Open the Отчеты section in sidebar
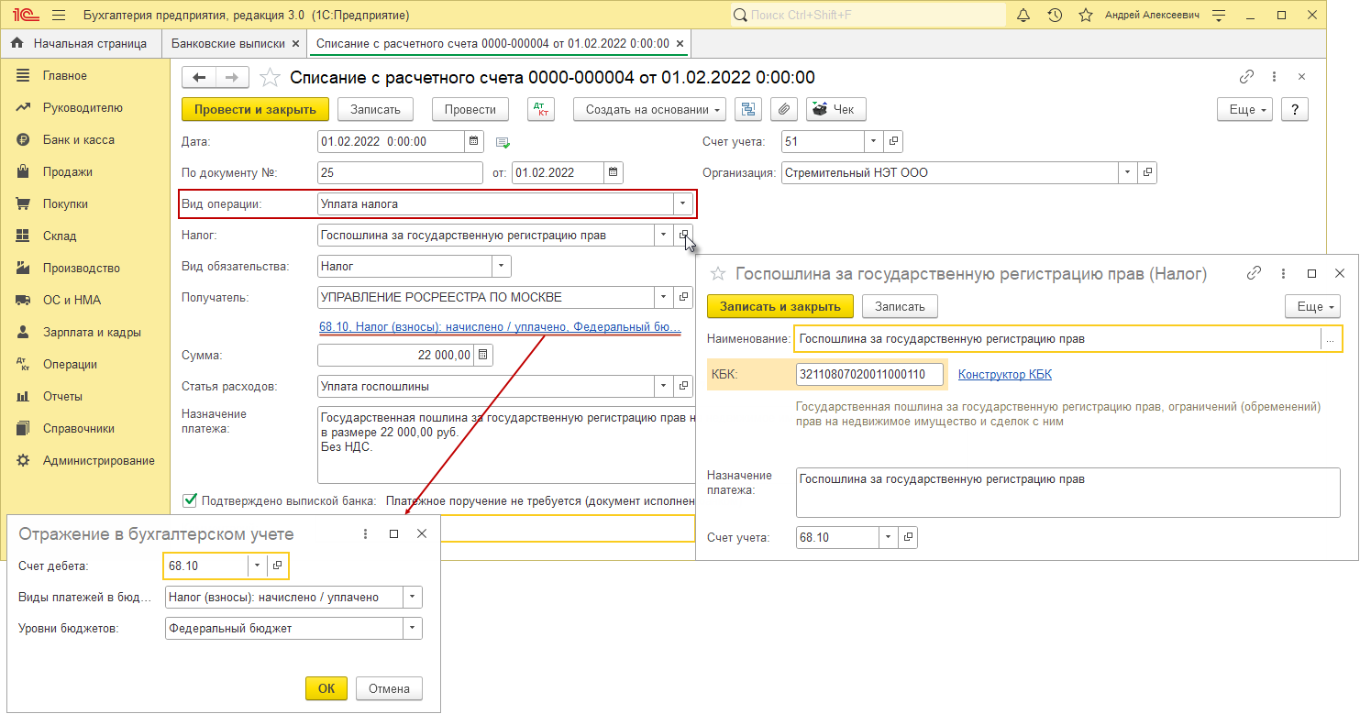1360x714 pixels. pos(62,397)
